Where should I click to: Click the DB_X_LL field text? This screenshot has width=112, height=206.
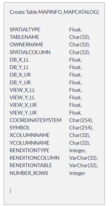point(19,60)
